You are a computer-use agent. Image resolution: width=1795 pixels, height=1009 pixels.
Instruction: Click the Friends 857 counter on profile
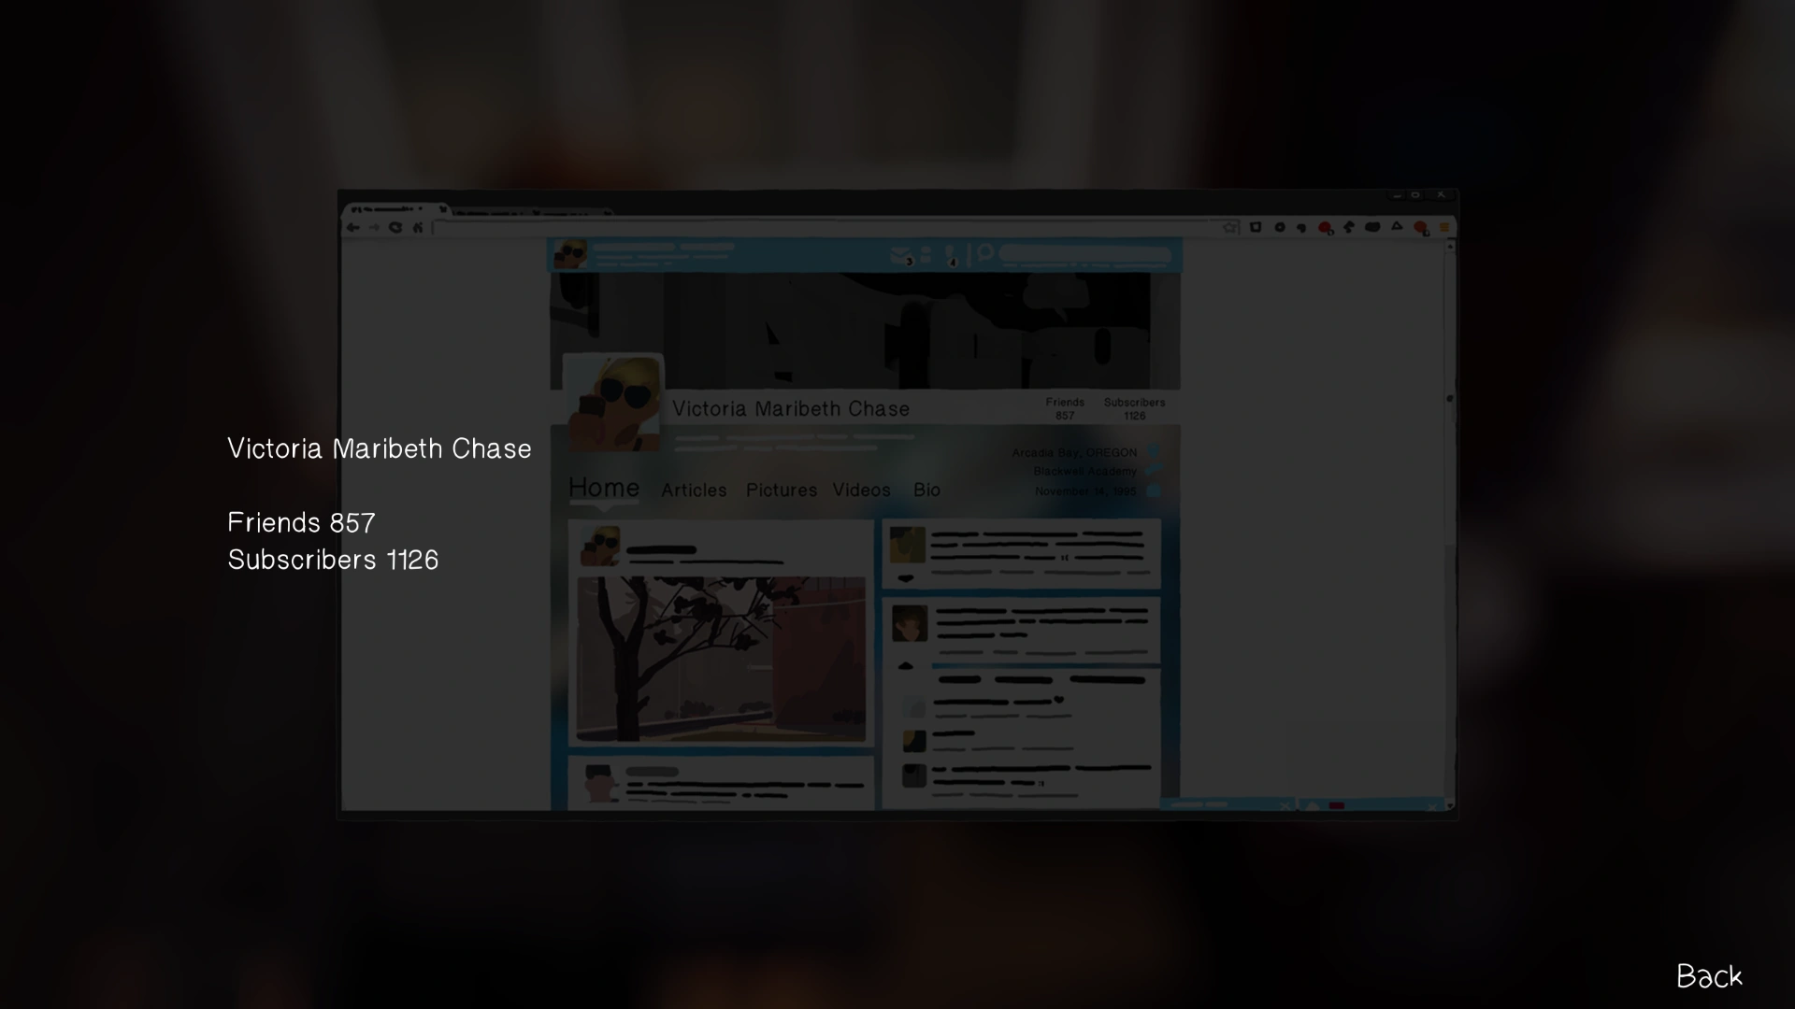pyautogui.click(x=1065, y=408)
